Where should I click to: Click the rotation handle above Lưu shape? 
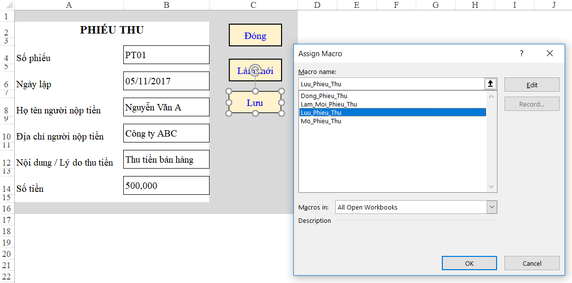coord(255,70)
